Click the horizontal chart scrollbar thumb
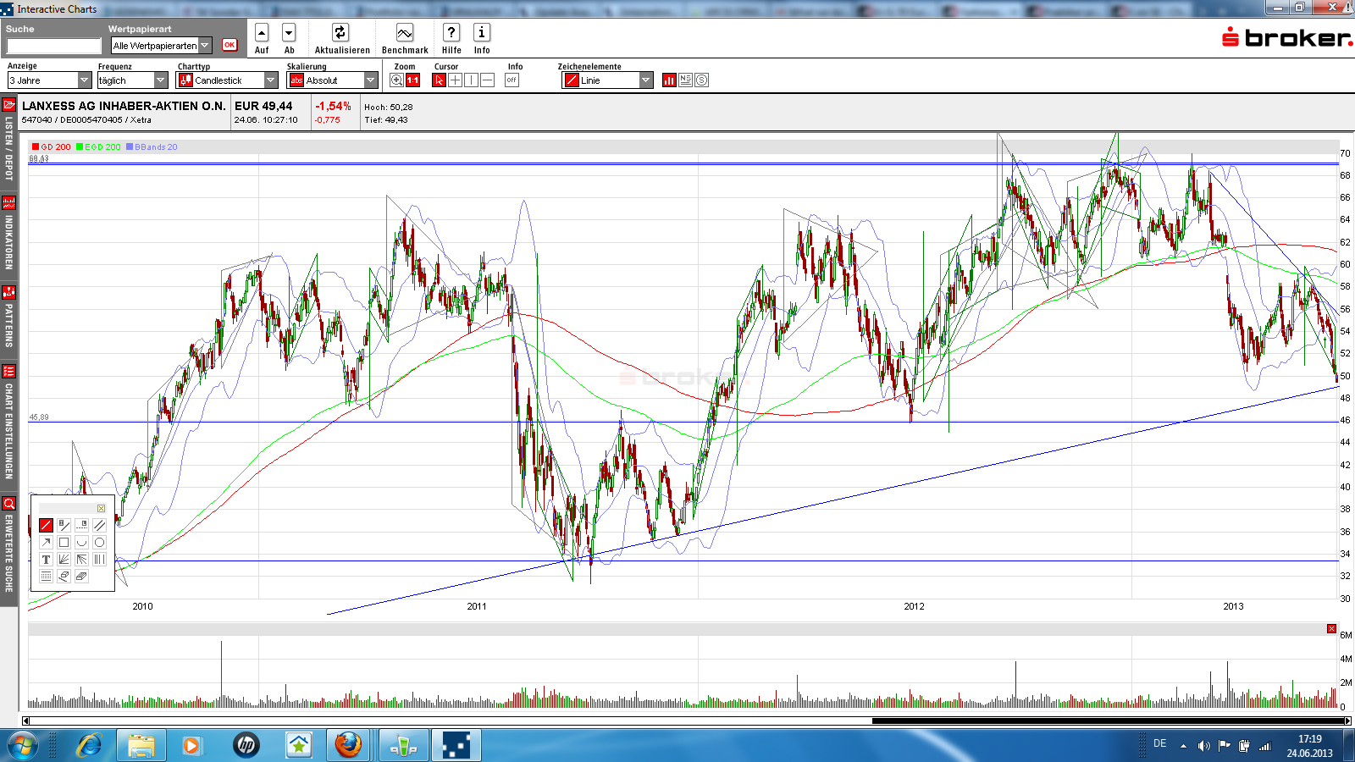This screenshot has height=762, width=1355. point(1108,721)
